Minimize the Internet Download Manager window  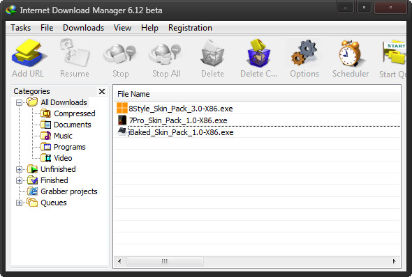pyautogui.click(x=345, y=8)
